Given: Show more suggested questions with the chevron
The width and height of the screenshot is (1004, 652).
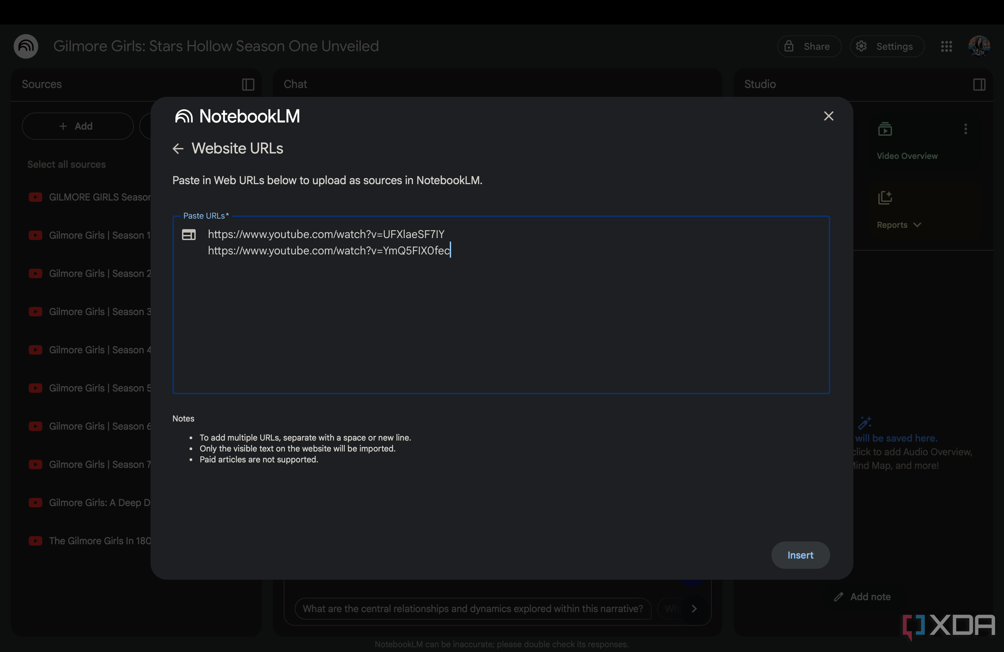Looking at the screenshot, I should 694,609.
